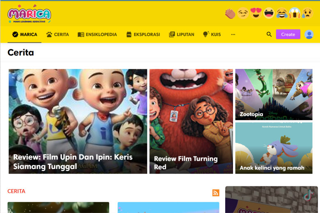This screenshot has height=213, width=320.
Task: Open the user profile avatar
Action: tap(309, 35)
